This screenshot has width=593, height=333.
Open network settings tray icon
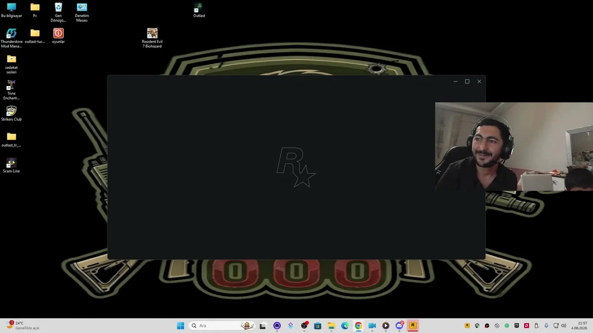coord(556,326)
